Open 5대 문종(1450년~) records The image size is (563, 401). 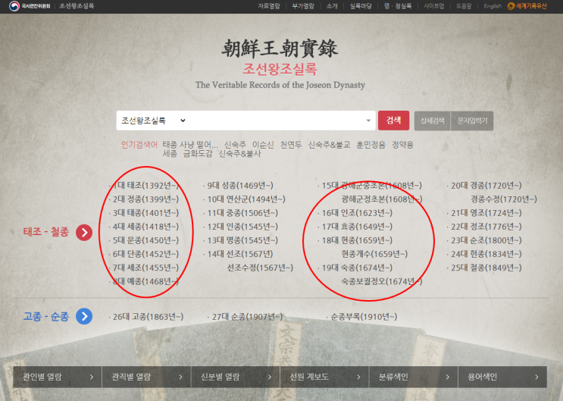pyautogui.click(x=144, y=240)
